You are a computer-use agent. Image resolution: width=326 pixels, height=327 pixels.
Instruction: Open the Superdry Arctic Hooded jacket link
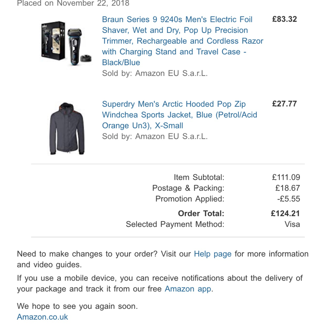(180, 115)
